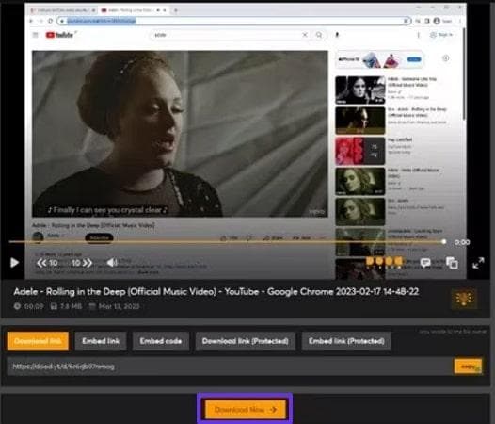Open the DOOD stream logo in player
This screenshot has width=495, height=424.
[384, 262]
